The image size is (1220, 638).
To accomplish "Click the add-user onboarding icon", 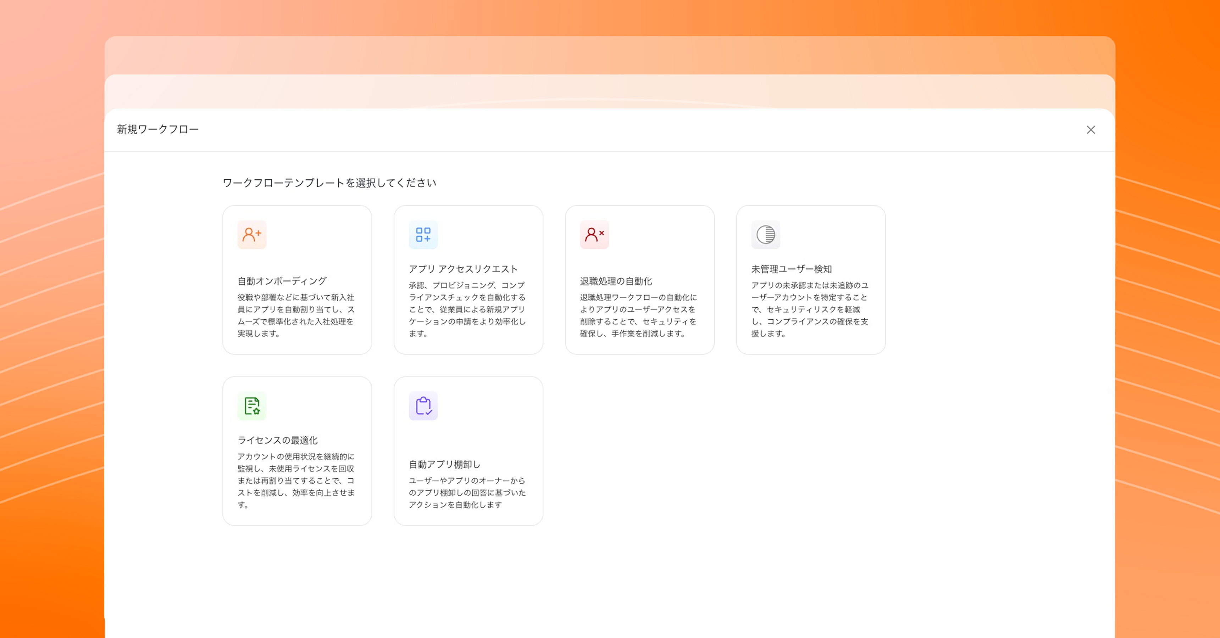I will [x=252, y=235].
